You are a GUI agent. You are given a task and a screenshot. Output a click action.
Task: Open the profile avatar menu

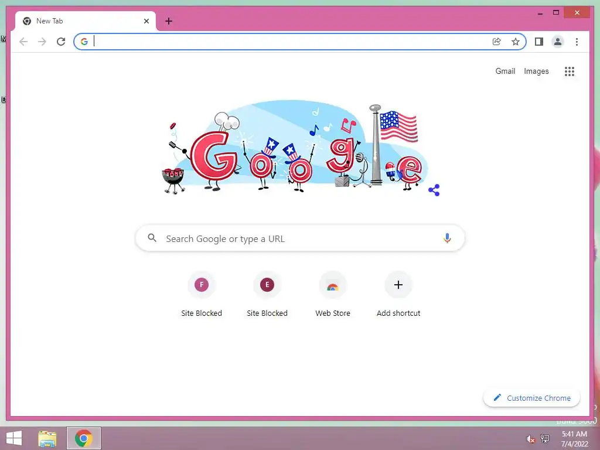point(558,42)
